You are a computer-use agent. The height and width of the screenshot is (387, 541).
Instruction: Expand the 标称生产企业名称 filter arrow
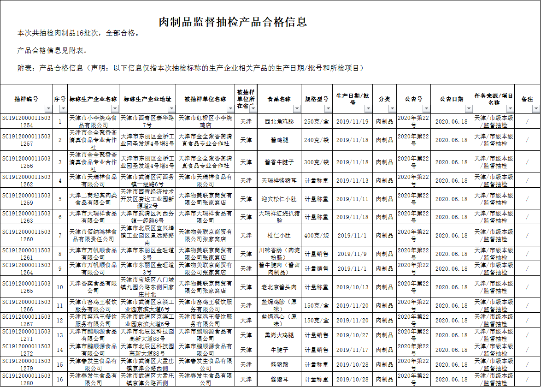click(115, 109)
